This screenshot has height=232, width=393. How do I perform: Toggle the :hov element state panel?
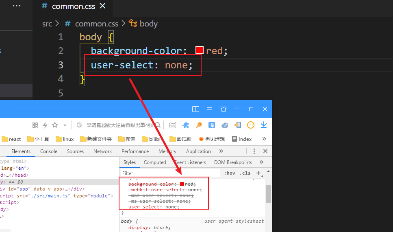point(230,173)
